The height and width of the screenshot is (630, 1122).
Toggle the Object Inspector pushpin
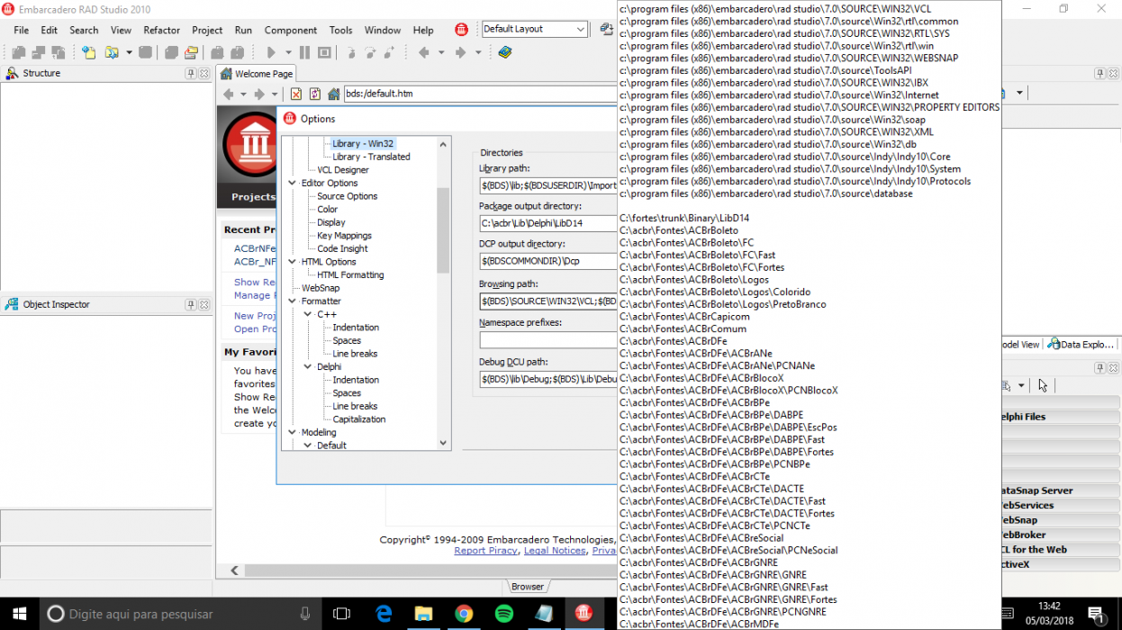click(x=191, y=304)
